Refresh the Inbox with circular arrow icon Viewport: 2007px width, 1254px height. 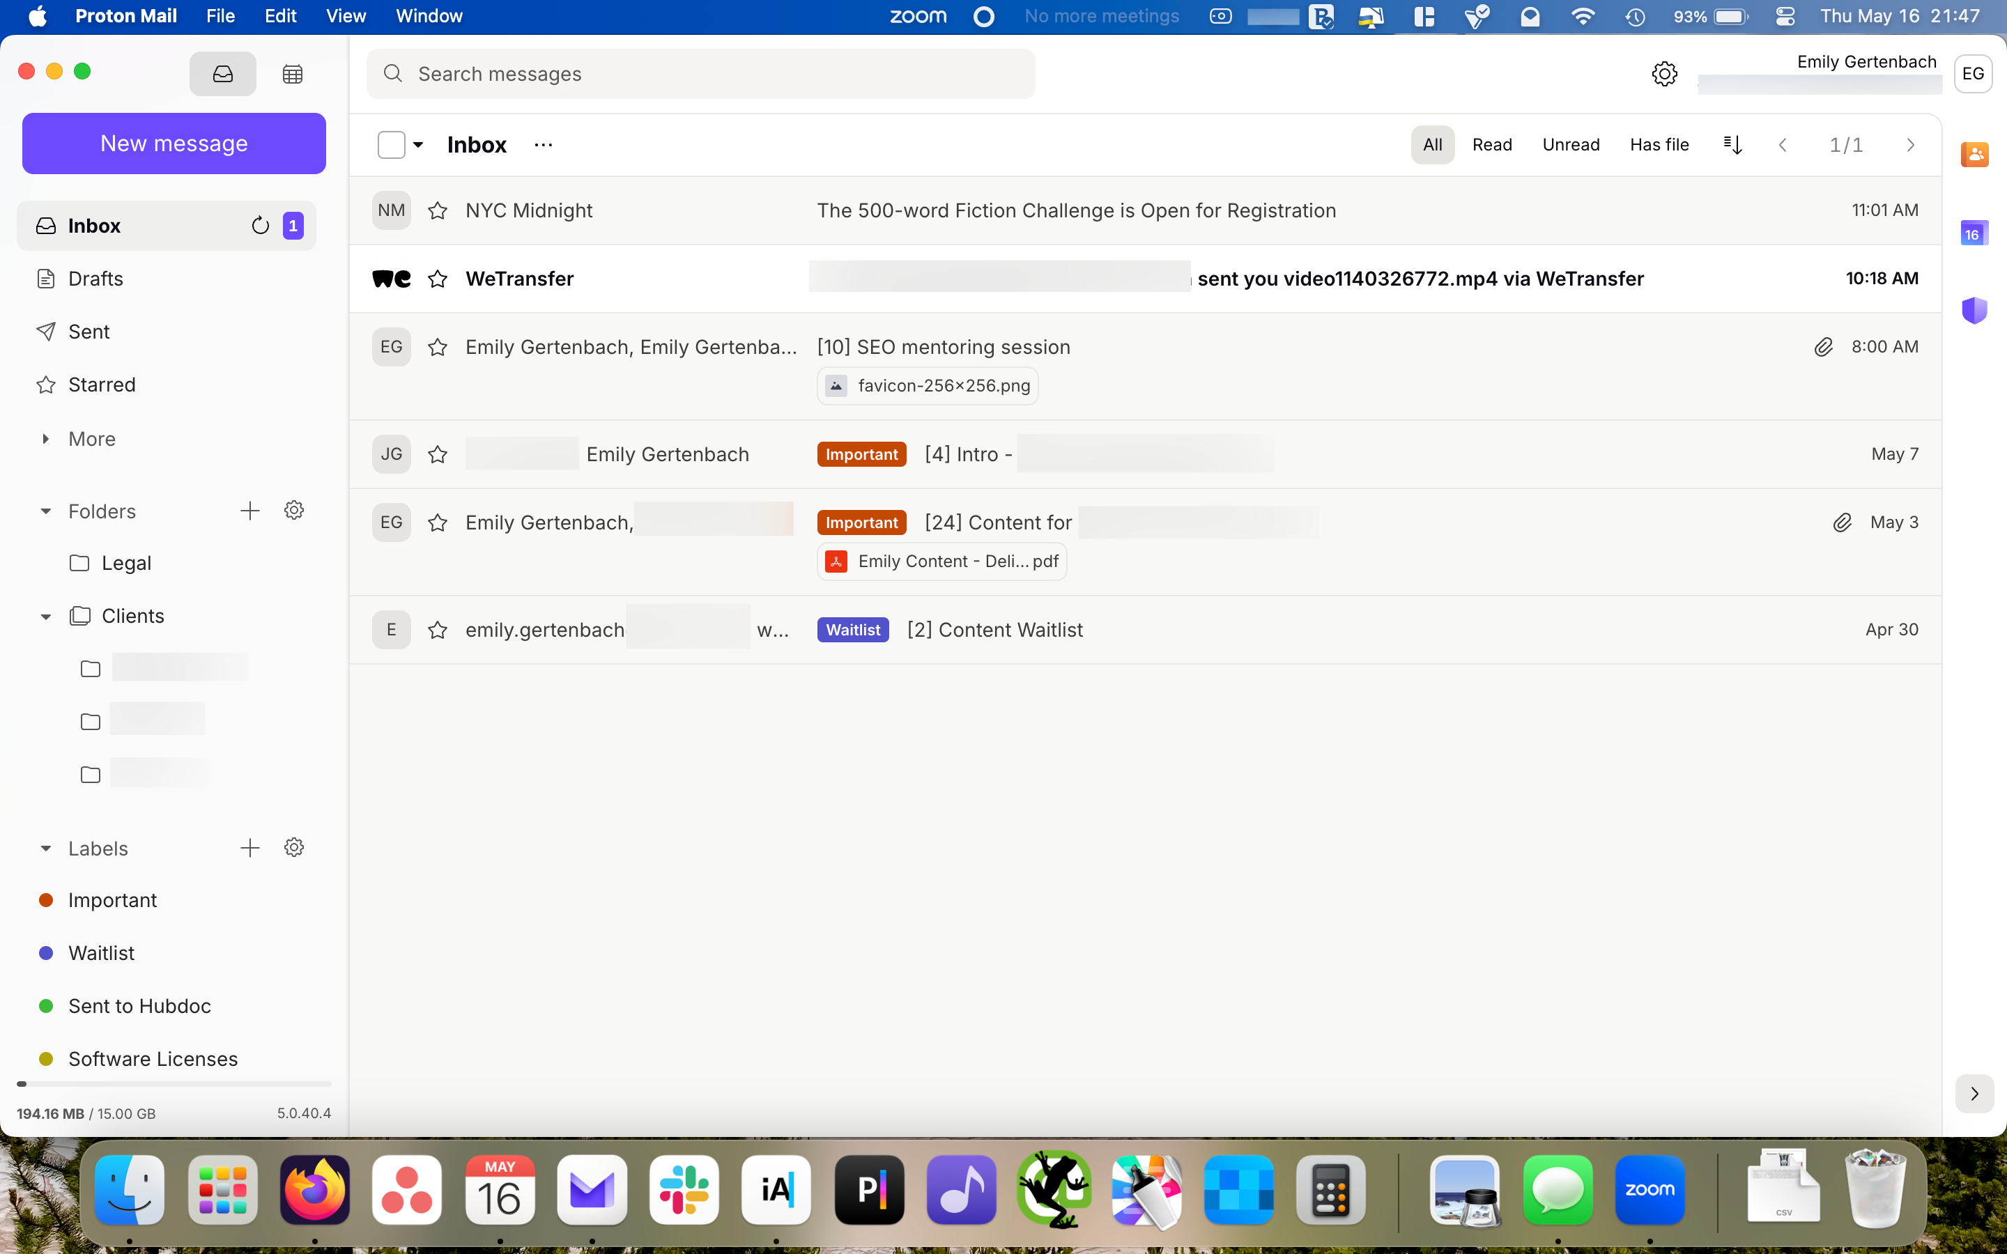261,226
